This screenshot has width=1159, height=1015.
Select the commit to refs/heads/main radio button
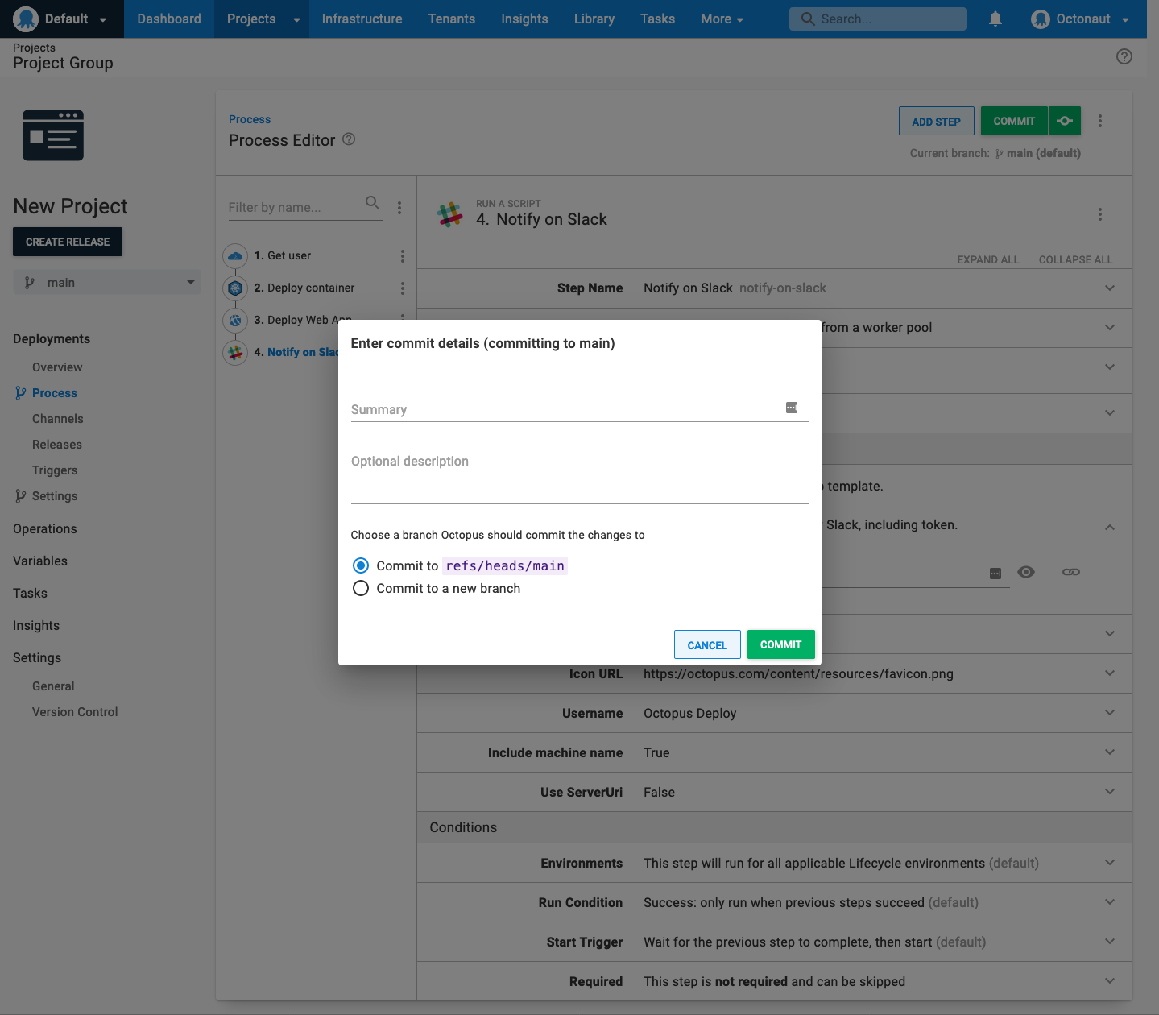click(360, 565)
